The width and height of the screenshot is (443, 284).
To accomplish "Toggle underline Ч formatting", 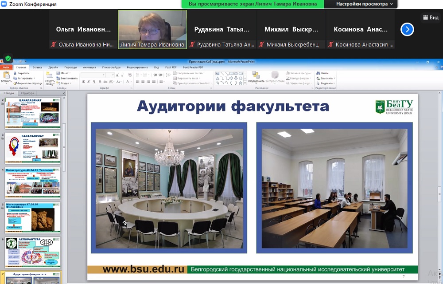I will click(x=95, y=82).
